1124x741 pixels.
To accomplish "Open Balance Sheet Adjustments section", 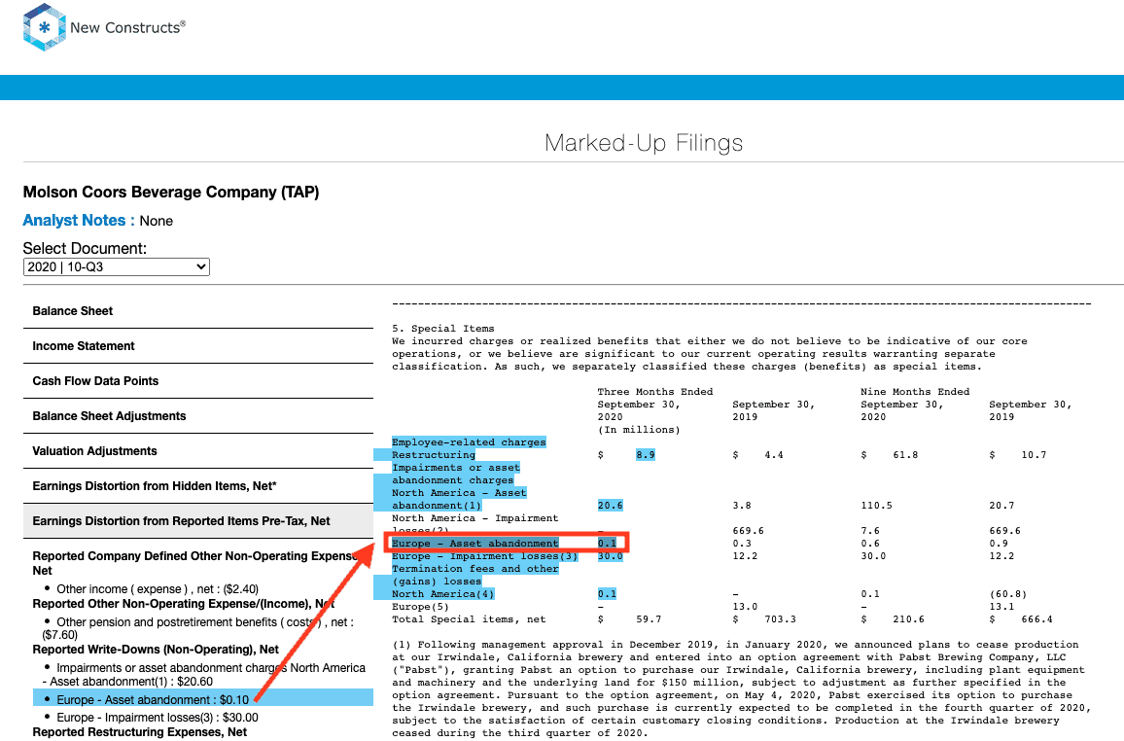I will [x=197, y=416].
